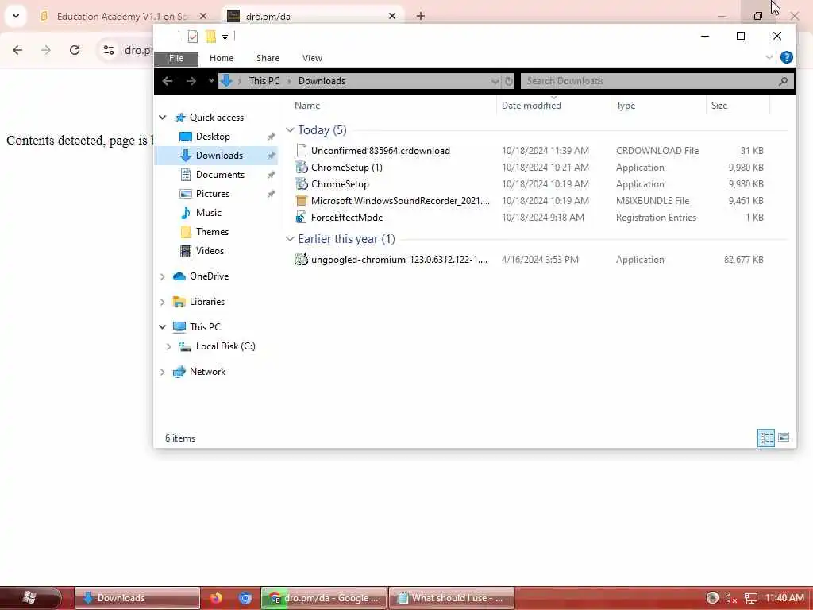
Task: Collapse the Earlier this year group
Action: pos(290,238)
